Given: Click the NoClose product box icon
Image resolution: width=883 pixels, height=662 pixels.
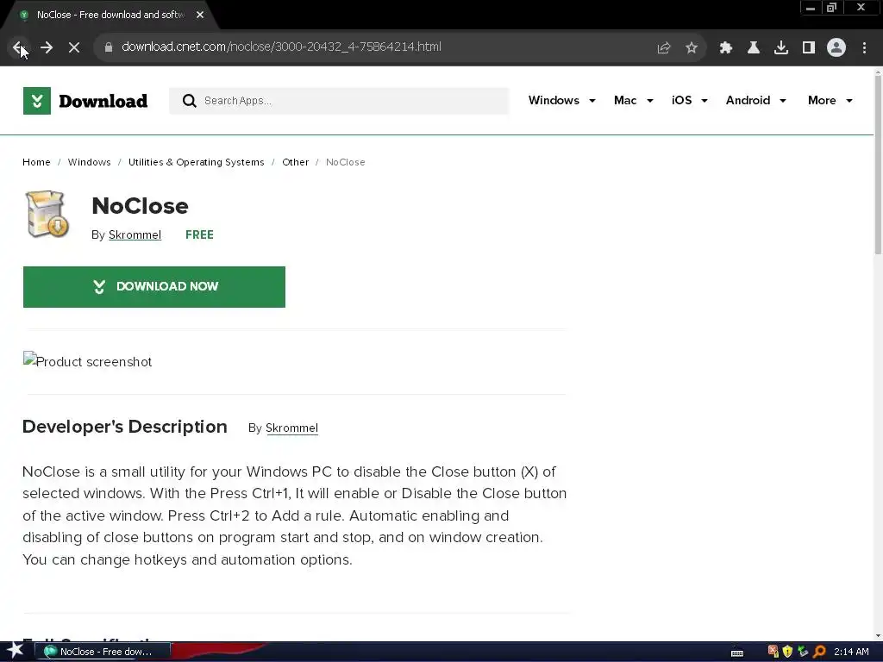Looking at the screenshot, I should [x=47, y=214].
